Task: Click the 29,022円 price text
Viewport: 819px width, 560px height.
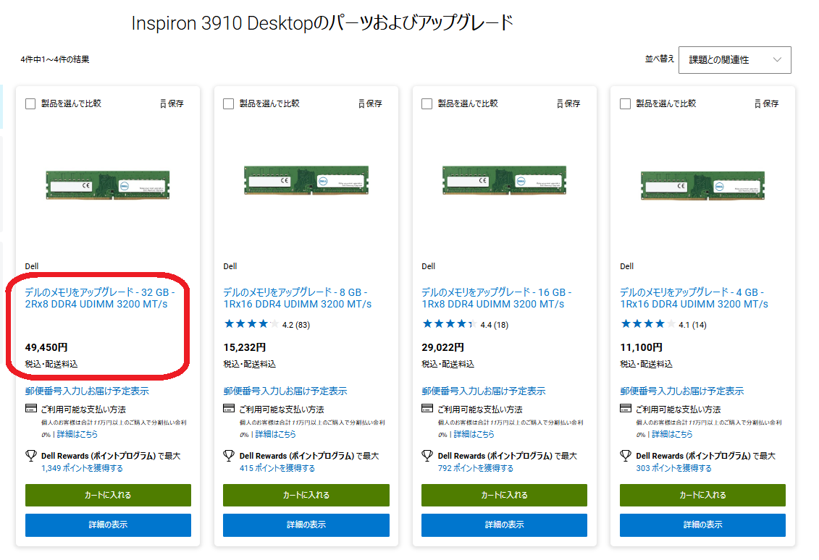Action: 443,347
